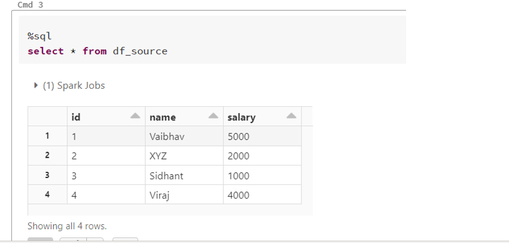
Task: Select the XYZ name cell
Action: 158,155
